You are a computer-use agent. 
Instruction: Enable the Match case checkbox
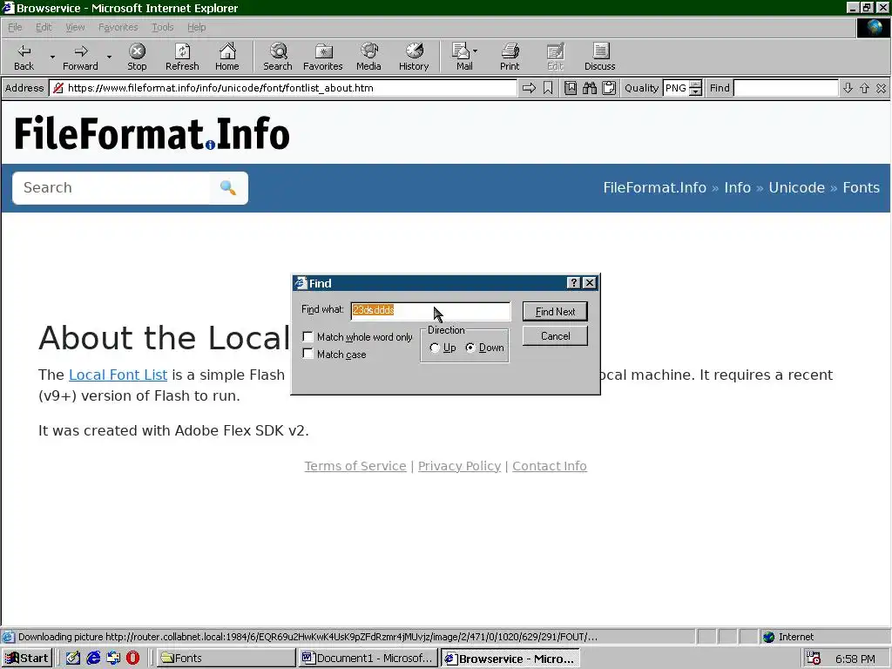tap(307, 354)
